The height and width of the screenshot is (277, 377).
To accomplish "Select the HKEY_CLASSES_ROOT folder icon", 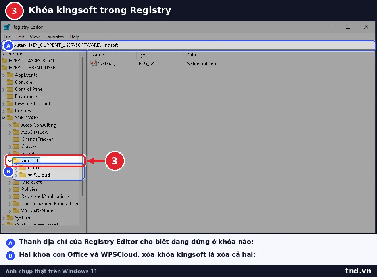I will [4, 60].
